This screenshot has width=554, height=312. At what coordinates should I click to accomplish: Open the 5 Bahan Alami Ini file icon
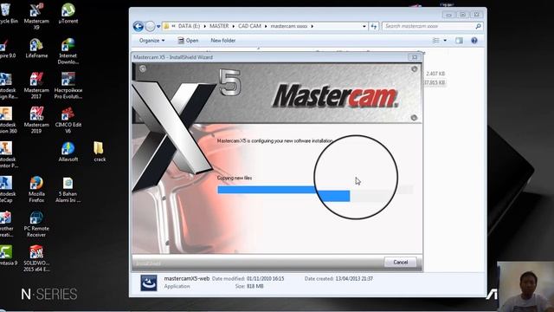tap(68, 189)
